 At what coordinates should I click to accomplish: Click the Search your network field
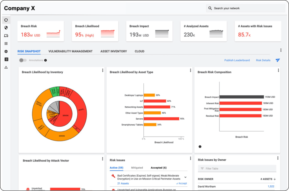(x=246, y=8)
